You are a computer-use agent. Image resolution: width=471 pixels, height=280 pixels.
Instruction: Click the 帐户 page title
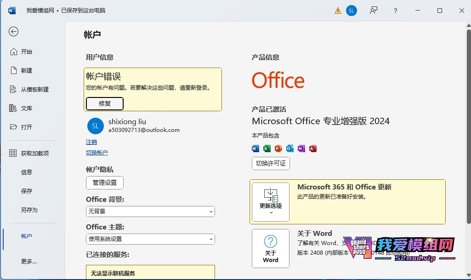pos(92,35)
